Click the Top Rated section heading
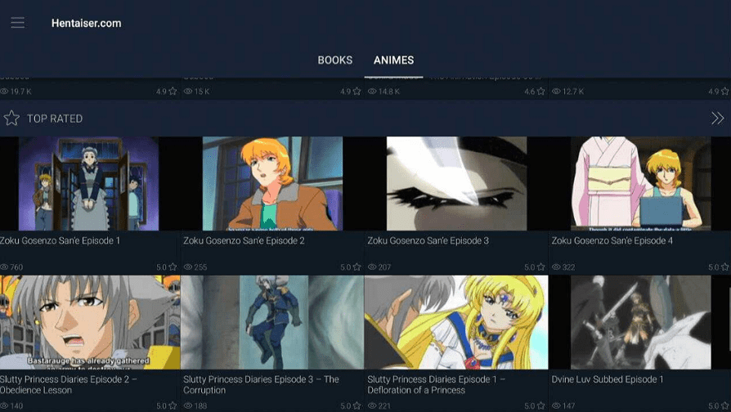This screenshot has width=731, height=412. pyautogui.click(x=55, y=119)
